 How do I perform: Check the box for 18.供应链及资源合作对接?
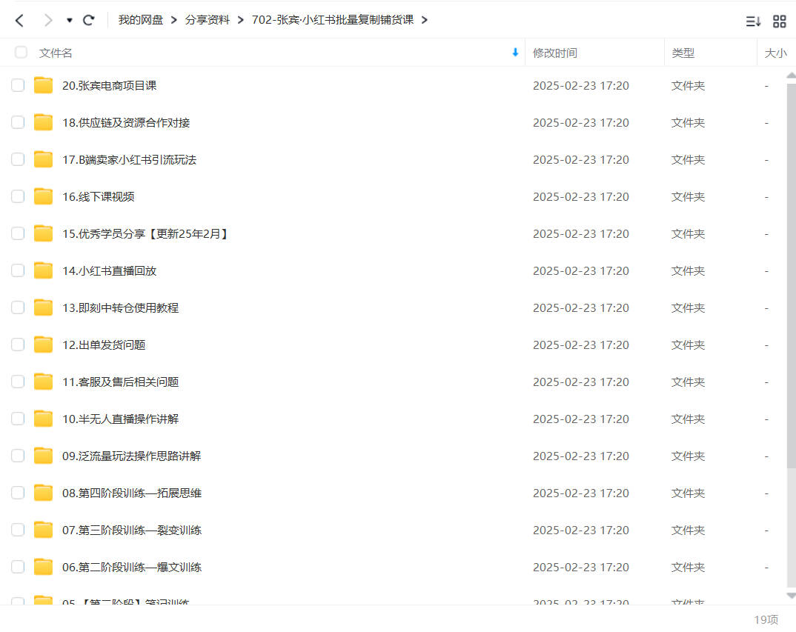(x=18, y=122)
